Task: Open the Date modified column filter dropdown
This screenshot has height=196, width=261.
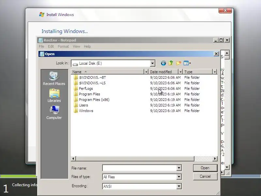Action: (x=180, y=72)
